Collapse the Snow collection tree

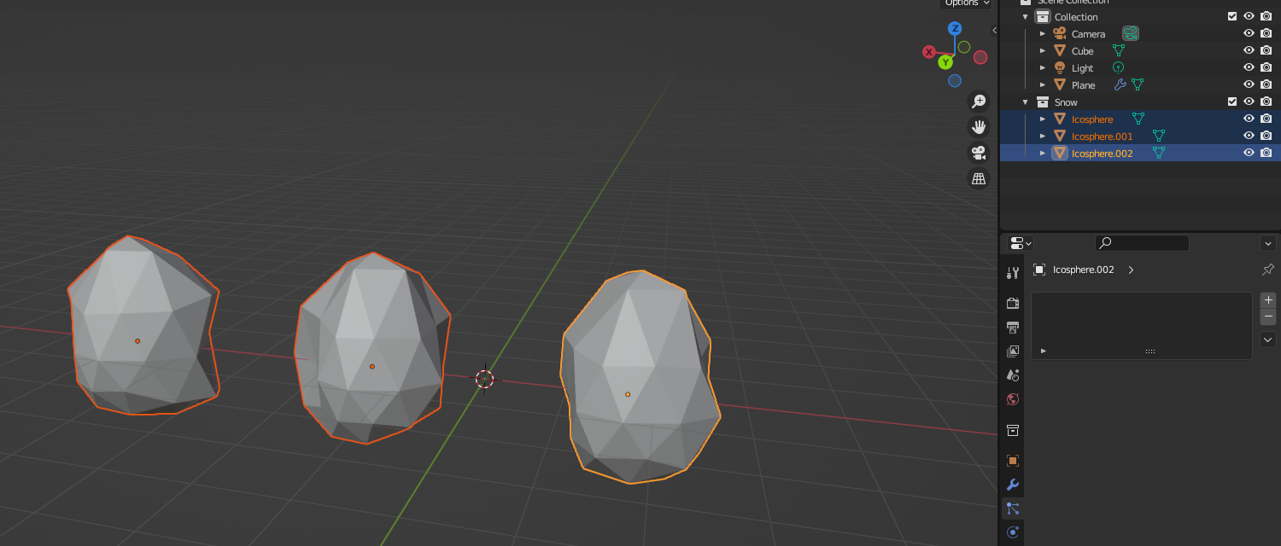tap(1026, 102)
